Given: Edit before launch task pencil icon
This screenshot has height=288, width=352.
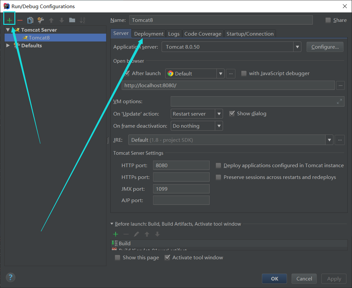Looking at the screenshot, I should 136,234.
